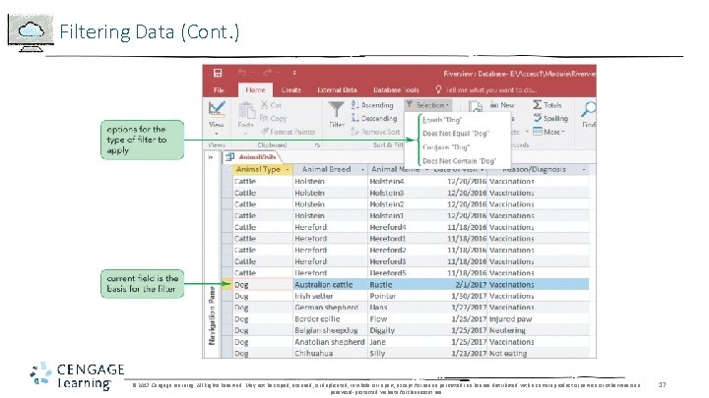Click the Neutering reason cell
This screenshot has width=709, height=398.
pyautogui.click(x=538, y=330)
